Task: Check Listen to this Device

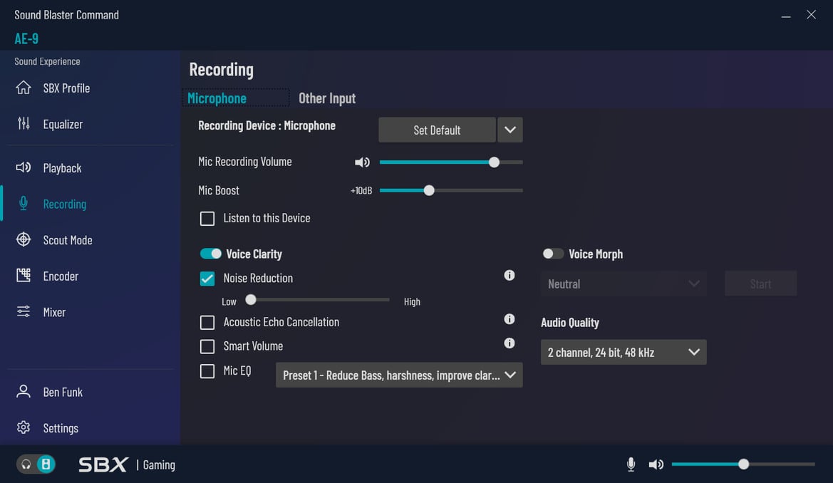Action: click(x=207, y=219)
